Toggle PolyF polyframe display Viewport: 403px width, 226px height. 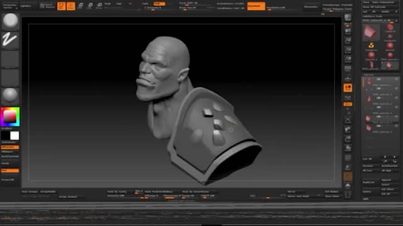[348, 158]
